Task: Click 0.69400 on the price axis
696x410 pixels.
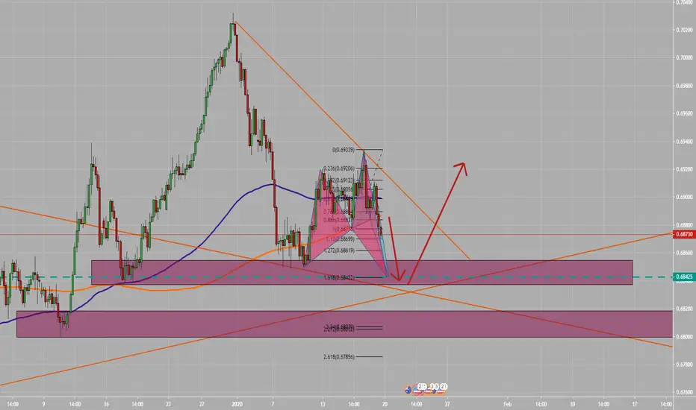Action: tap(684, 142)
